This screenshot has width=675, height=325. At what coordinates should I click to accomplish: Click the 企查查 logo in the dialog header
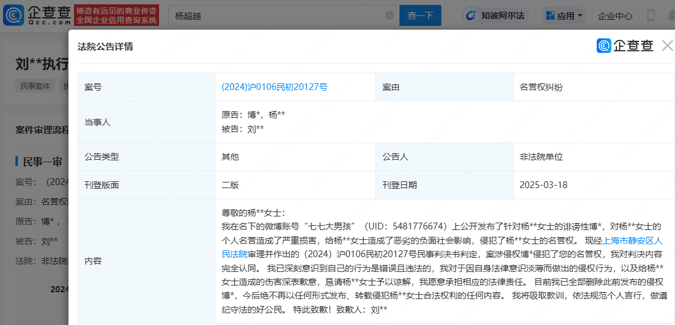(x=625, y=46)
